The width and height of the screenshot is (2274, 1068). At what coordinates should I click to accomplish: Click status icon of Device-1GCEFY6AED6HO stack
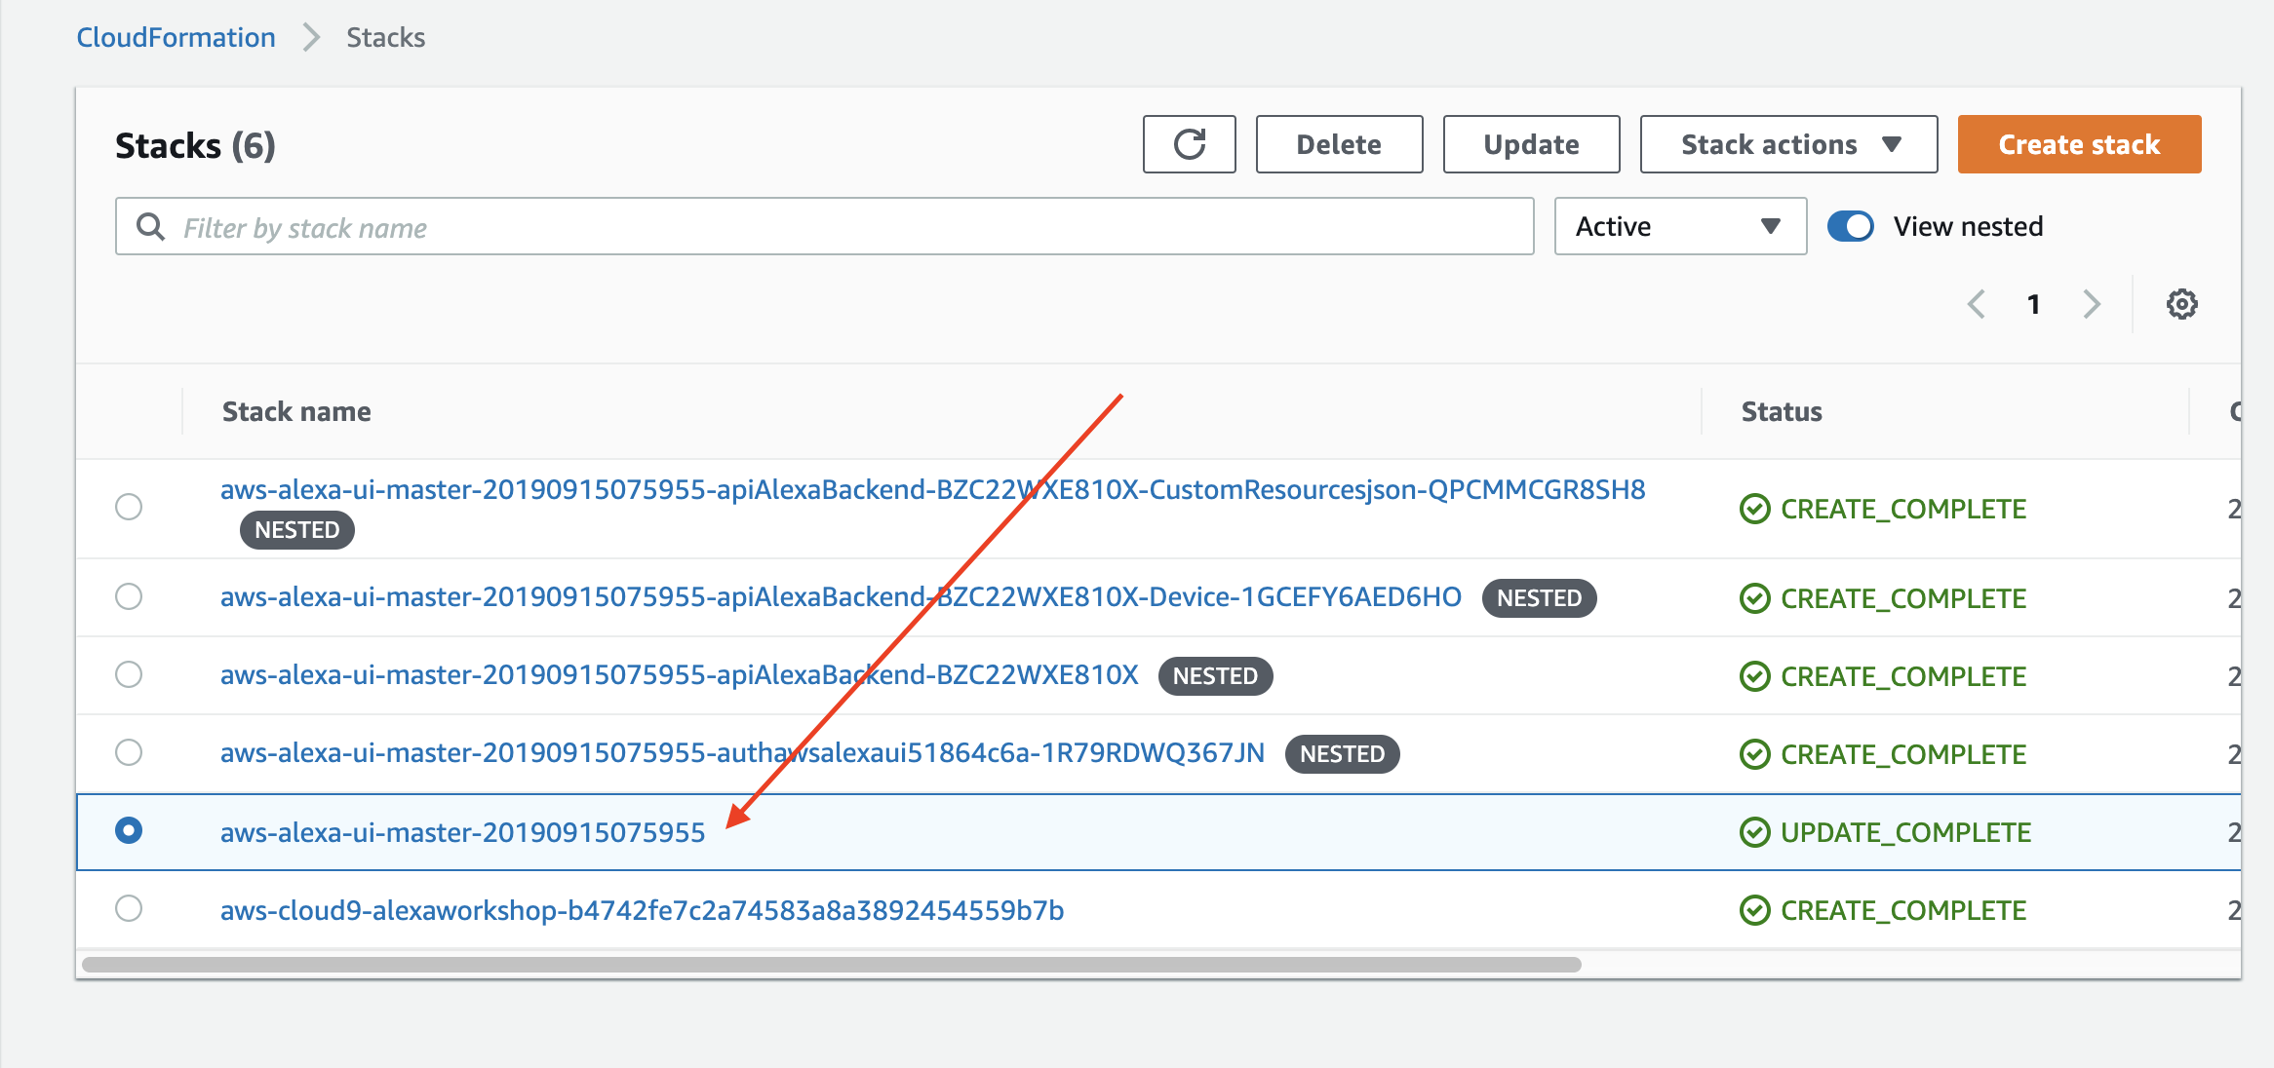(1754, 598)
